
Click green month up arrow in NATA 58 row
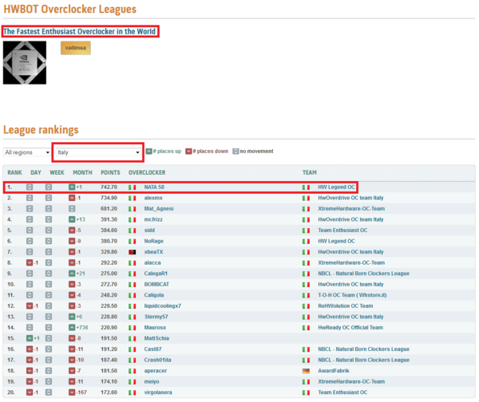[72, 187]
